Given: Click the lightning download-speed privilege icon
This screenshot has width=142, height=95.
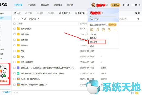Looking at the screenshot, I should click(98, 30).
